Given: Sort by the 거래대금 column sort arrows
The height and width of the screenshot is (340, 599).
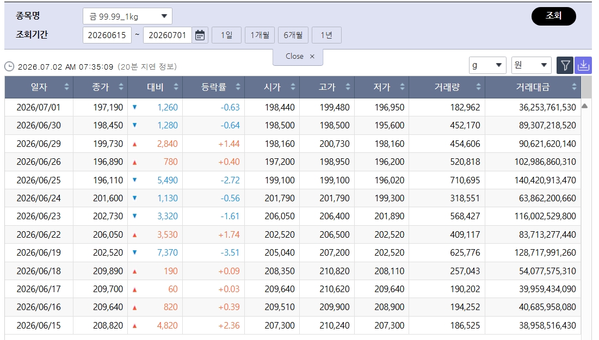Looking at the screenshot, I should click(x=574, y=86).
